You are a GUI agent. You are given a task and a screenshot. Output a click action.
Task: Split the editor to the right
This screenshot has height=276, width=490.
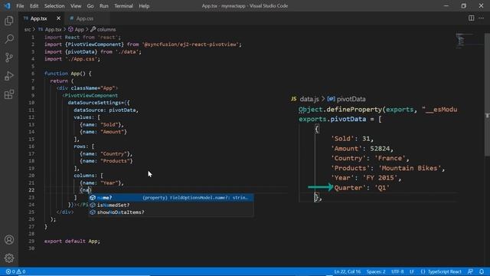[471, 18]
